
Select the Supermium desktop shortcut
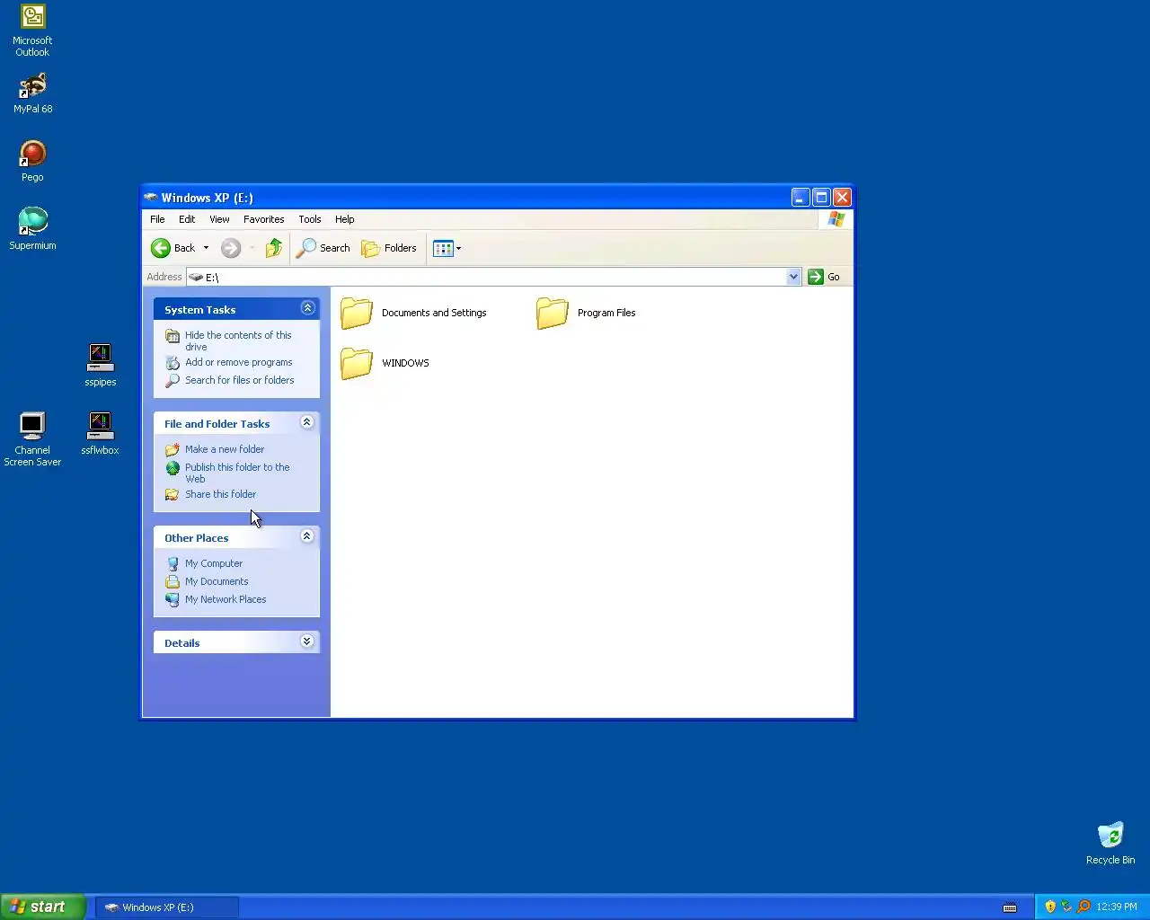coord(32,229)
